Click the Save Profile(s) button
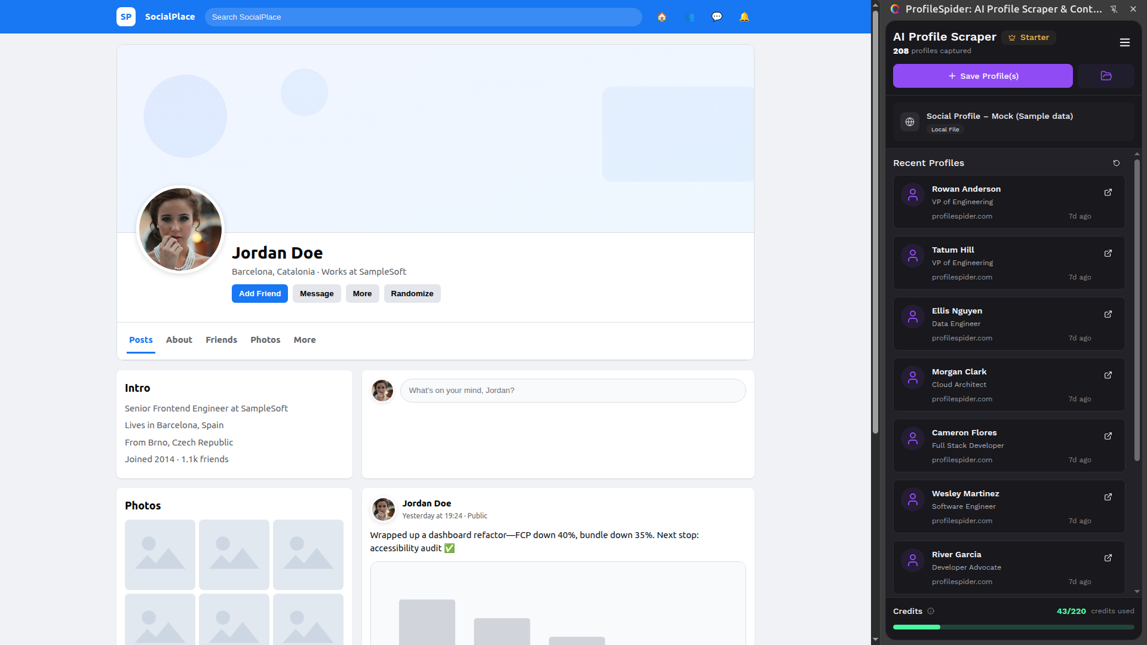This screenshot has width=1147, height=645. click(x=983, y=76)
